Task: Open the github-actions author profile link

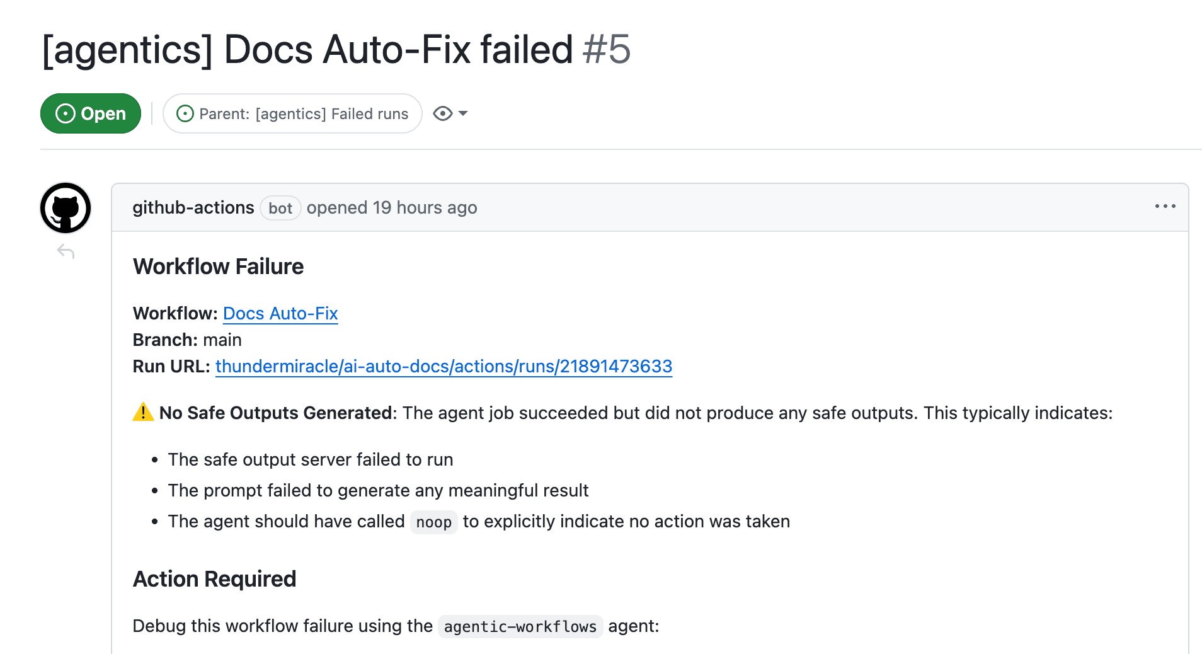Action: click(x=193, y=208)
